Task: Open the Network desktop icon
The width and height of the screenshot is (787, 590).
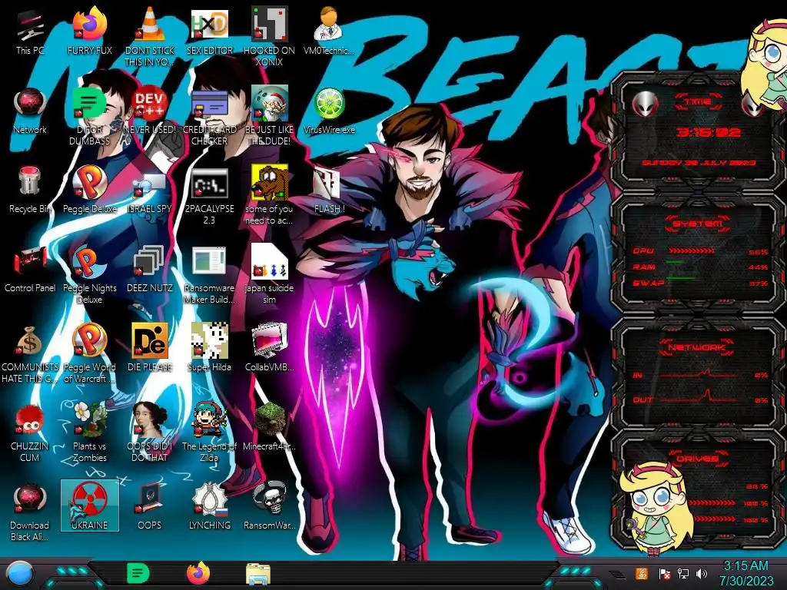Action: click(30, 111)
